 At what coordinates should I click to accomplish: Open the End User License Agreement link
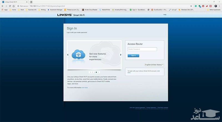tap(137, 108)
